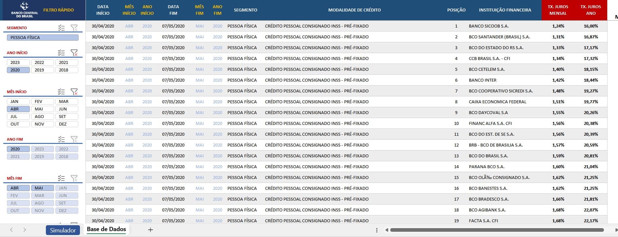The height and width of the screenshot is (237, 618).
Task: Toggle multi-select on the MÊS FIM slicer
Action: coord(61,178)
